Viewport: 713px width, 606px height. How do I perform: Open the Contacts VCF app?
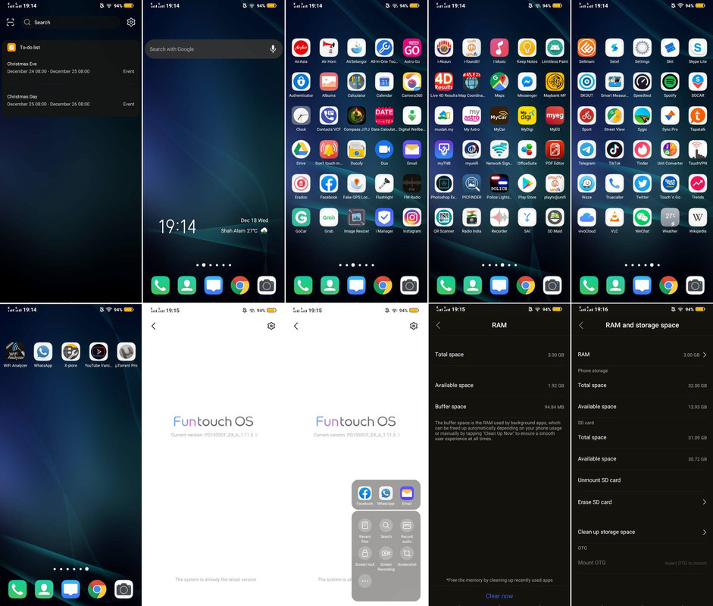tap(329, 115)
